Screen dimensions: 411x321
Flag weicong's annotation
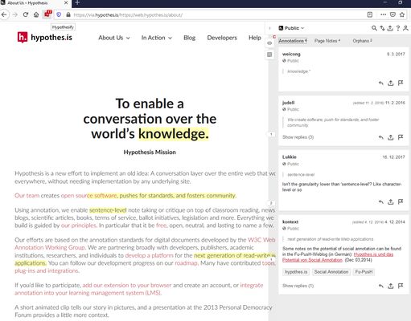coord(401,83)
